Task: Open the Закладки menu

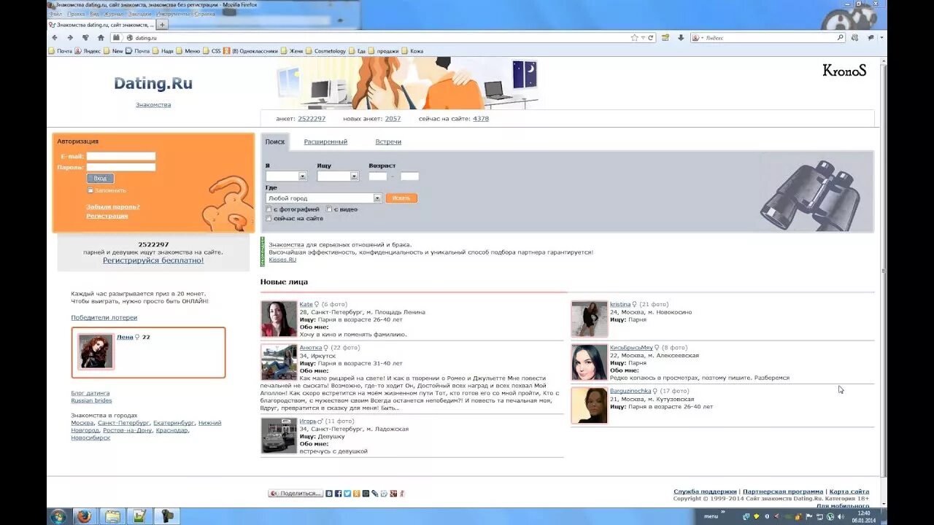Action: 139,14
